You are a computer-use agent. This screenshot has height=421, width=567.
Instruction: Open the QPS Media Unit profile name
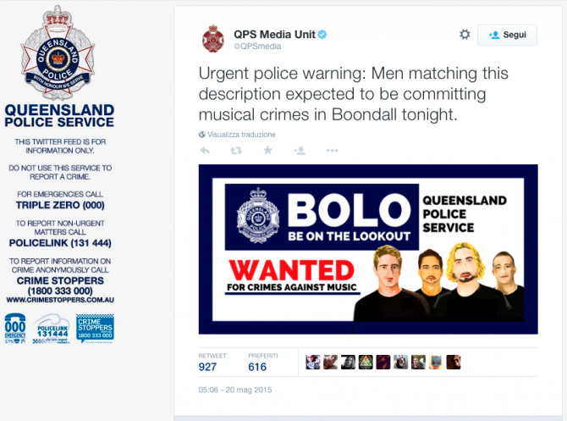(274, 34)
